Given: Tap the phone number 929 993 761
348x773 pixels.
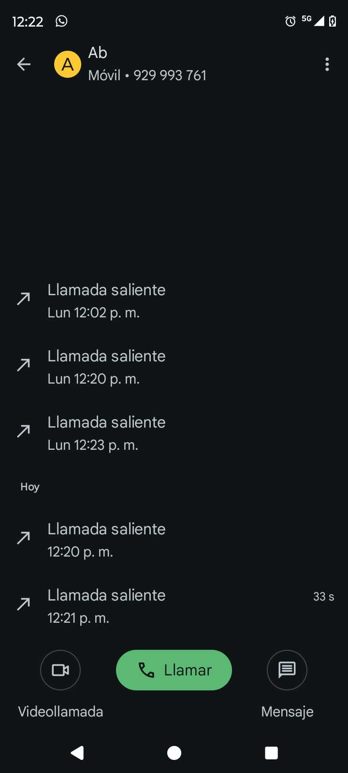Looking at the screenshot, I should [x=170, y=75].
